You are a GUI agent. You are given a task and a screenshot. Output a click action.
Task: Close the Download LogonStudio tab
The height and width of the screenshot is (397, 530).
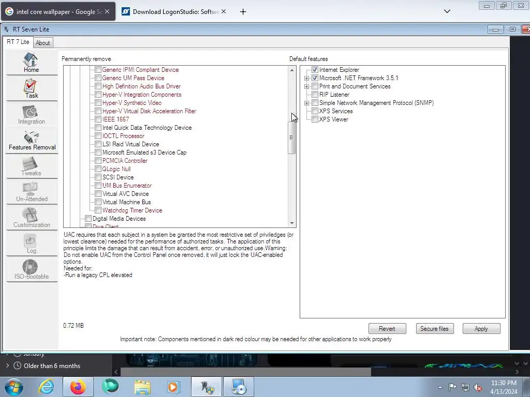(x=224, y=11)
